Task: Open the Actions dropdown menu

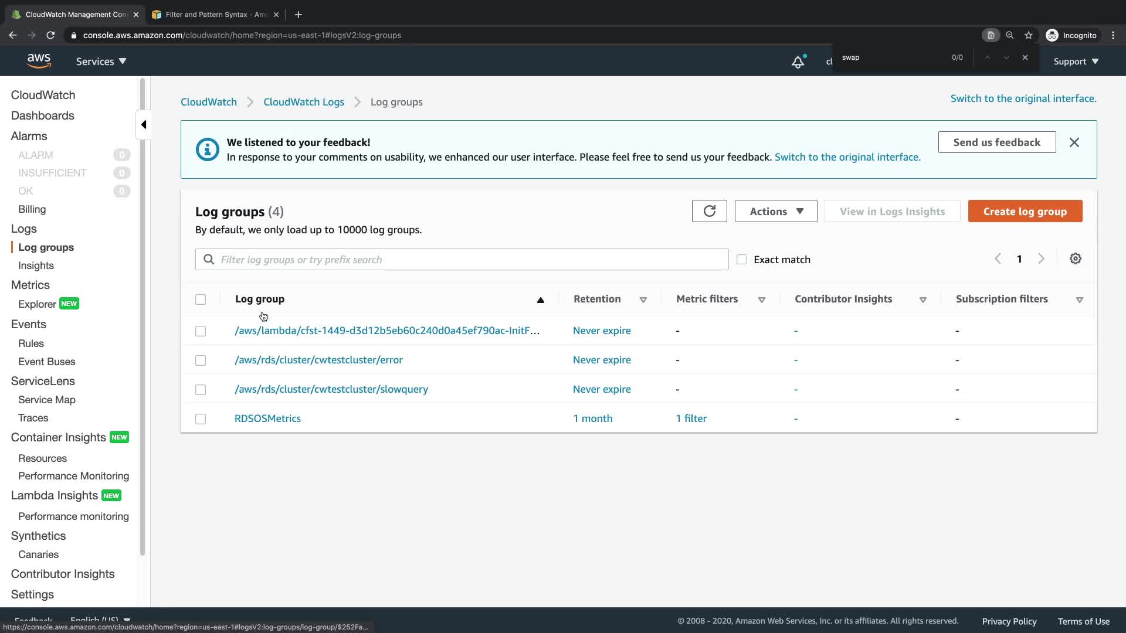Action: click(775, 211)
